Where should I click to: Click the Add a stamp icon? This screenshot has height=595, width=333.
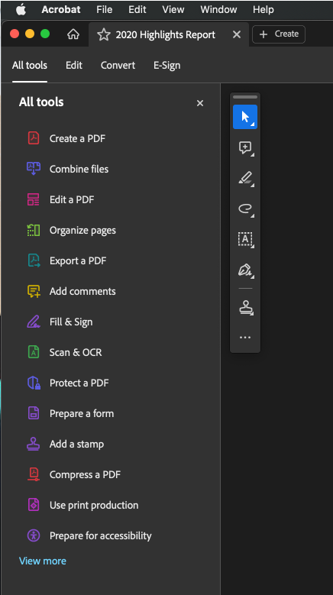pos(34,444)
